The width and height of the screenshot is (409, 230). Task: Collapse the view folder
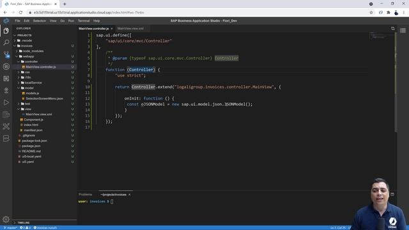coord(19,109)
